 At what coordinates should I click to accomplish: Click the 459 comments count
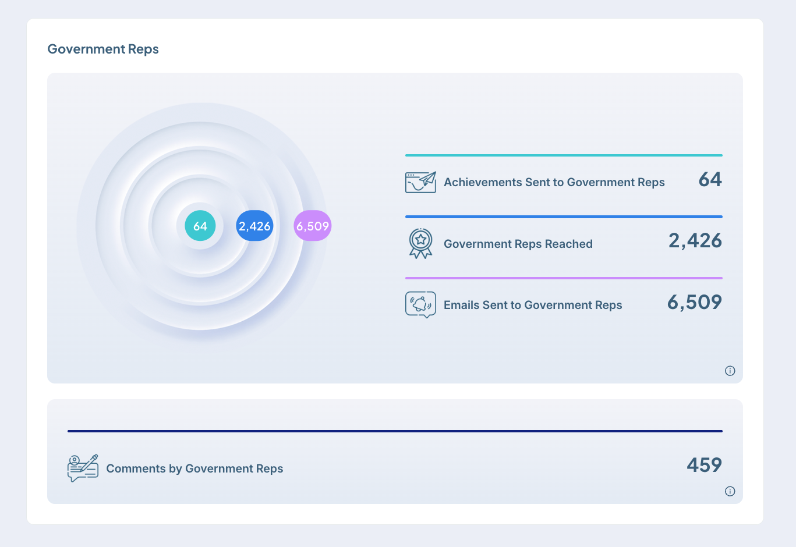704,465
